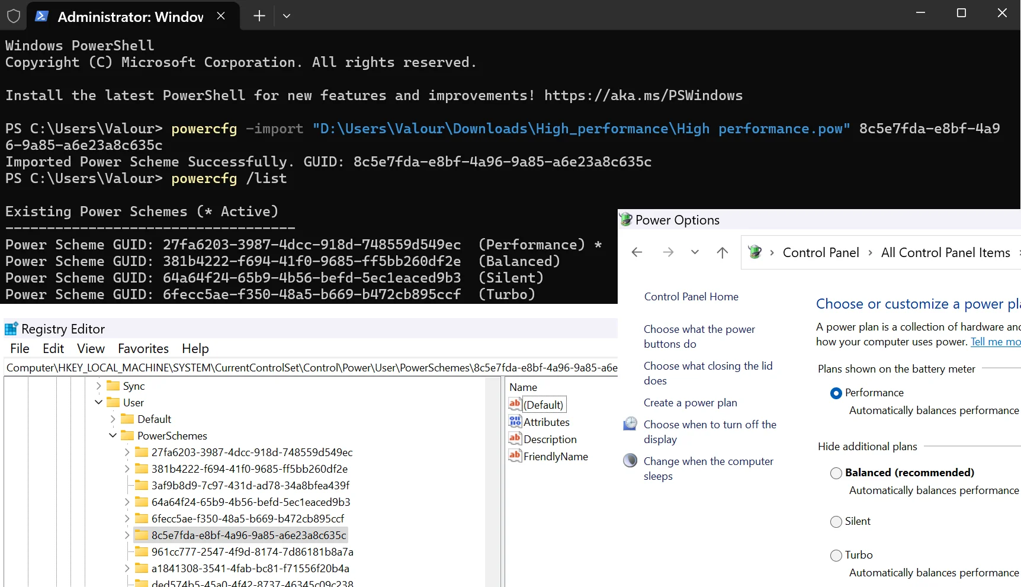Open Create a power plan link
This screenshot has width=1021, height=587.
pyautogui.click(x=690, y=402)
